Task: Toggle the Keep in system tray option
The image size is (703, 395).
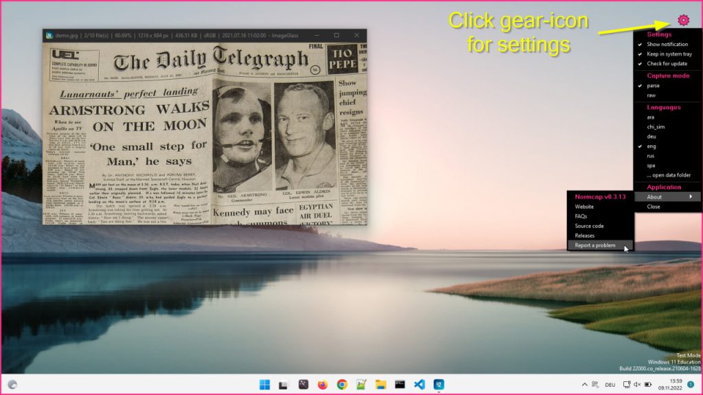Action: tap(667, 54)
